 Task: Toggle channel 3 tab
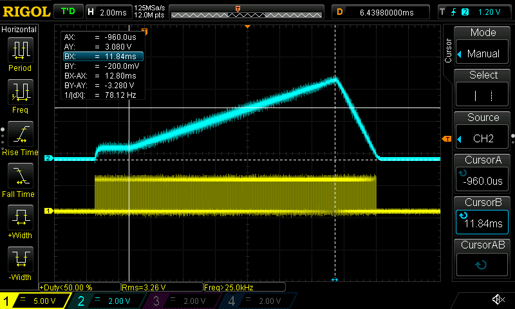click(182, 301)
